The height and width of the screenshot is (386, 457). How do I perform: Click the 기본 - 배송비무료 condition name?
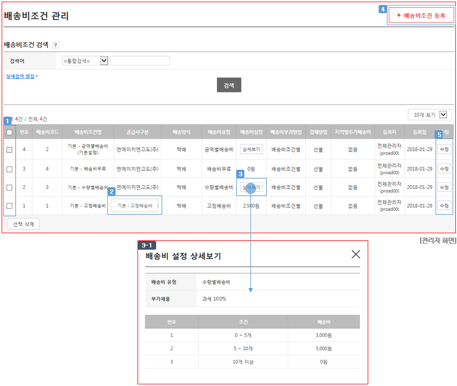point(88,169)
